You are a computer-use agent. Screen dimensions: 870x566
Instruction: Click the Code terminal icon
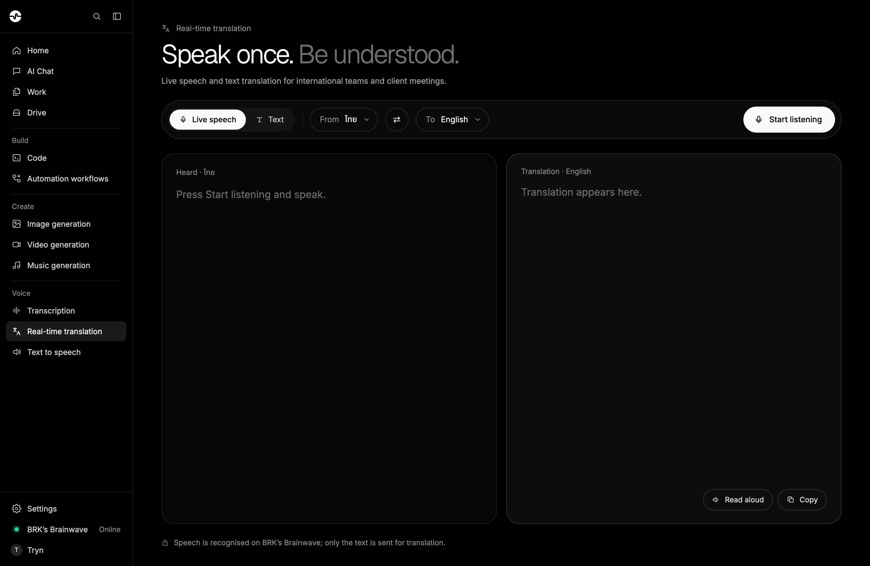(x=17, y=158)
